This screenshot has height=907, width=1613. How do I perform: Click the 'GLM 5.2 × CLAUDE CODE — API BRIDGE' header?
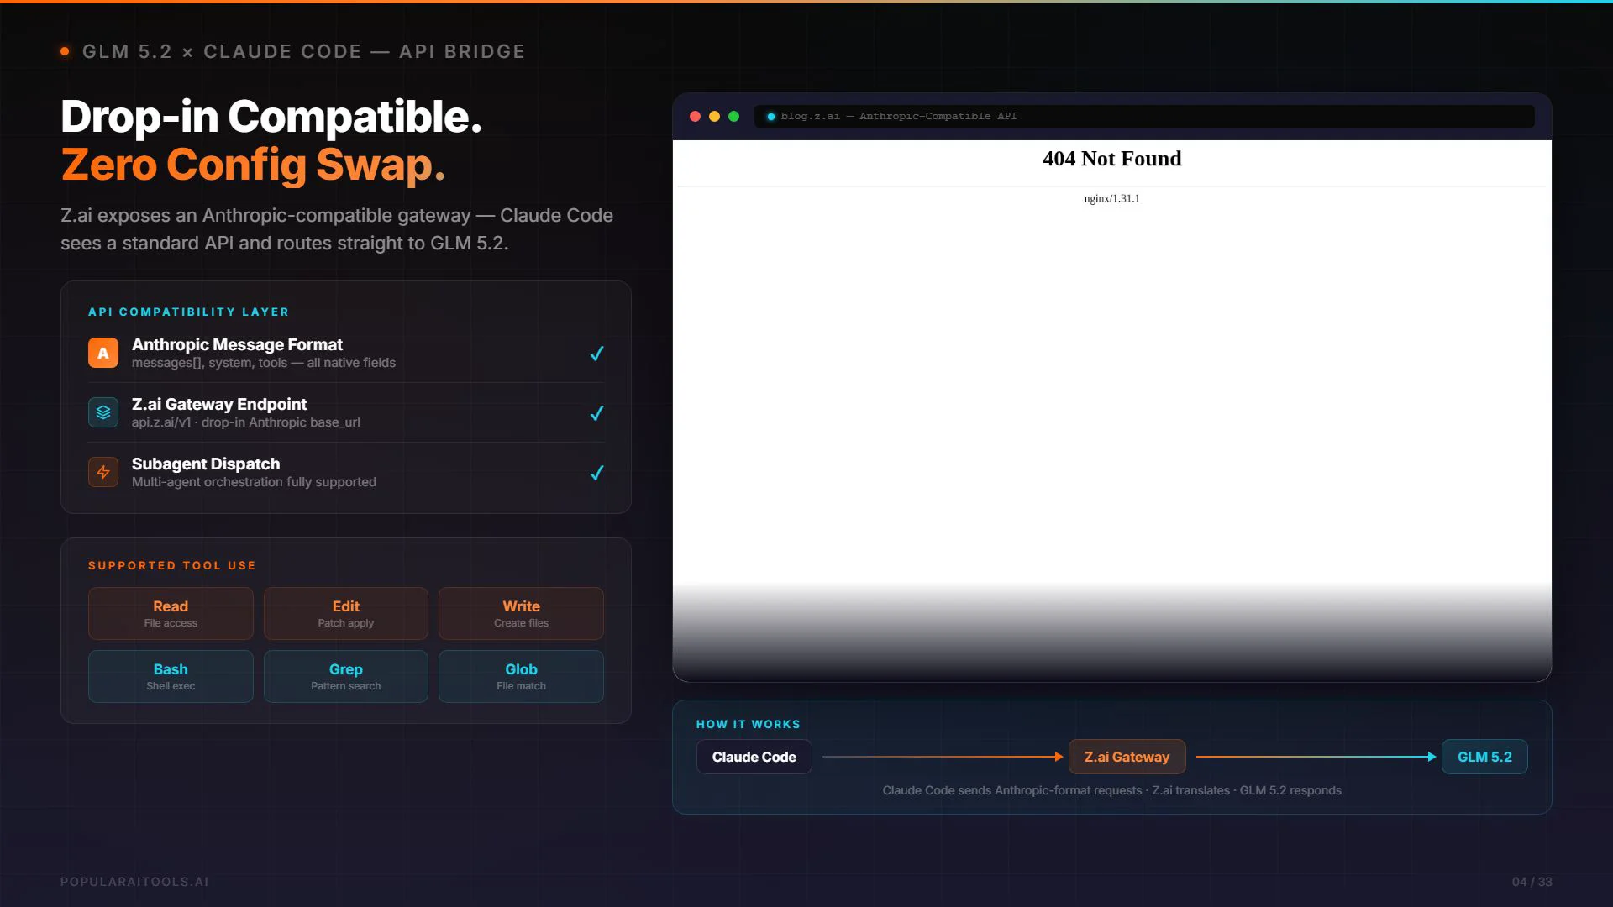pyautogui.click(x=303, y=51)
